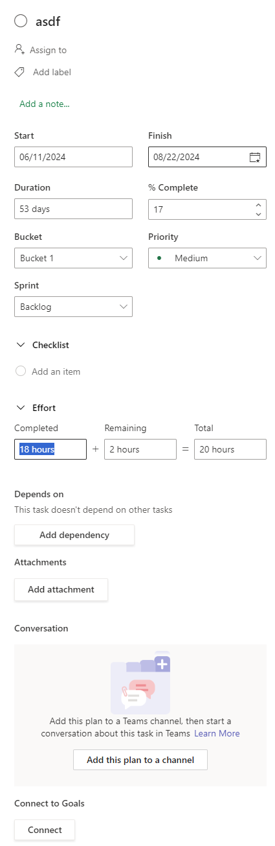Screen dimensions: 275x846
Task: Edit the Duration field showing 53 days
Action: [73, 209]
